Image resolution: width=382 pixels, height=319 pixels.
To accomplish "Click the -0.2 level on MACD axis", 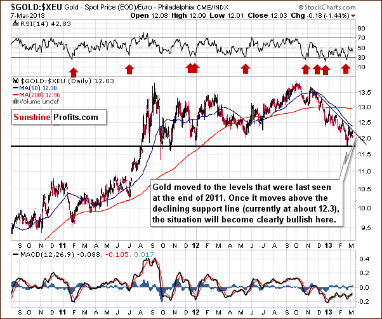I will (362, 302).
